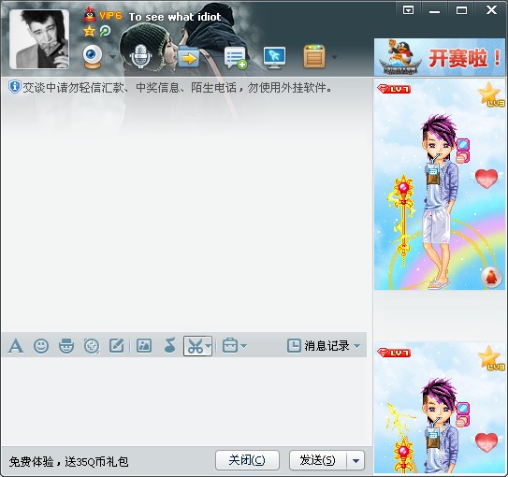
Task: Click the green search ring icon
Action: point(105,31)
